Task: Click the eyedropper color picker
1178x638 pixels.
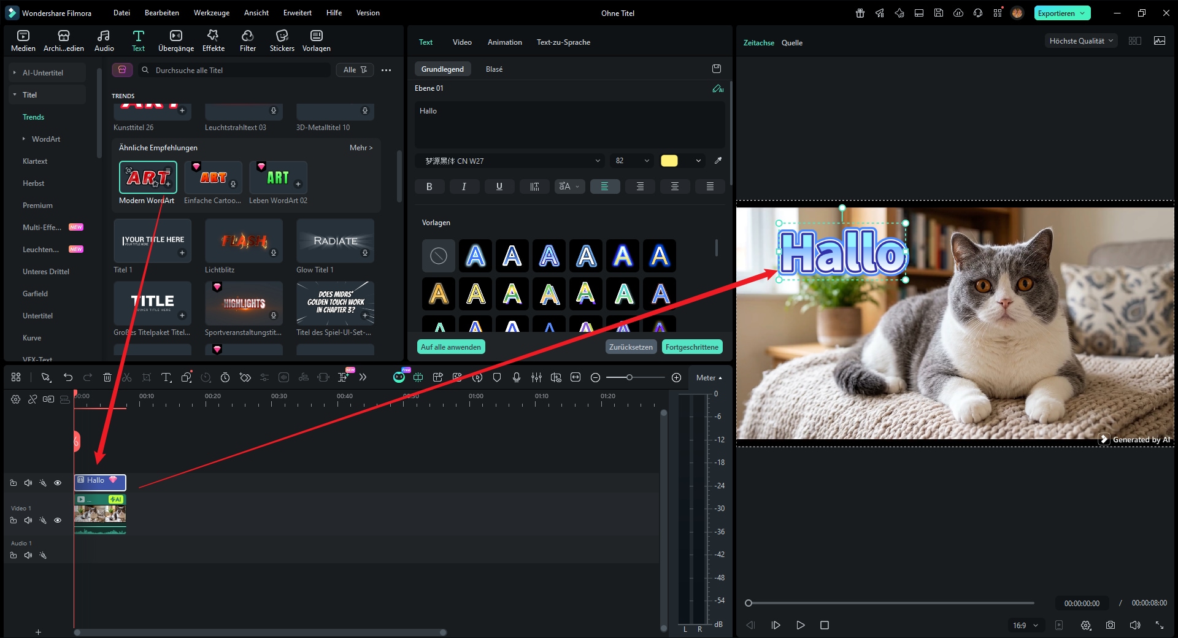Action: point(718,161)
